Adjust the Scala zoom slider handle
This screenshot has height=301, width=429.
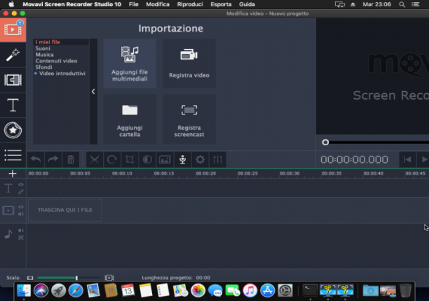coord(76,278)
